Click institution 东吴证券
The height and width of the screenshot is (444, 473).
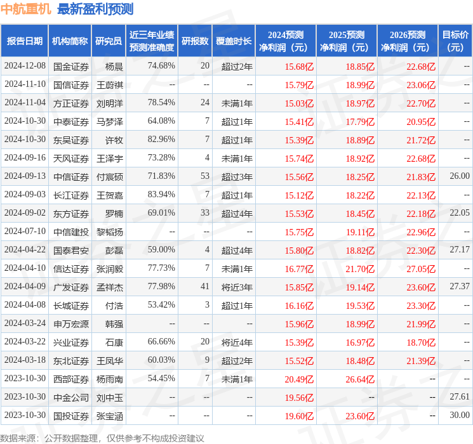(71, 140)
